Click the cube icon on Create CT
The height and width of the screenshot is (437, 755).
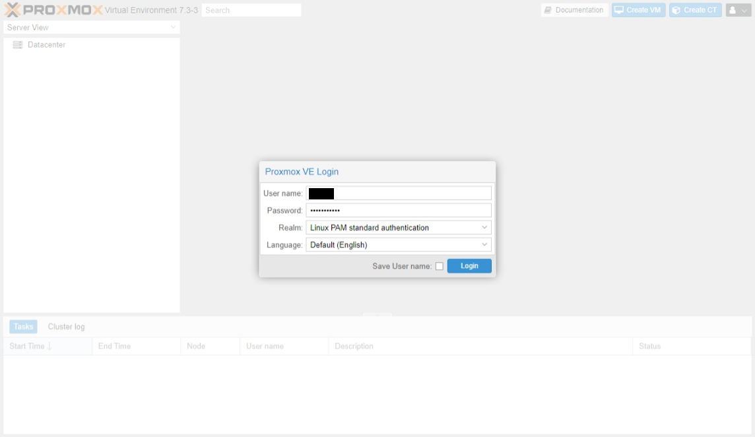pos(676,10)
